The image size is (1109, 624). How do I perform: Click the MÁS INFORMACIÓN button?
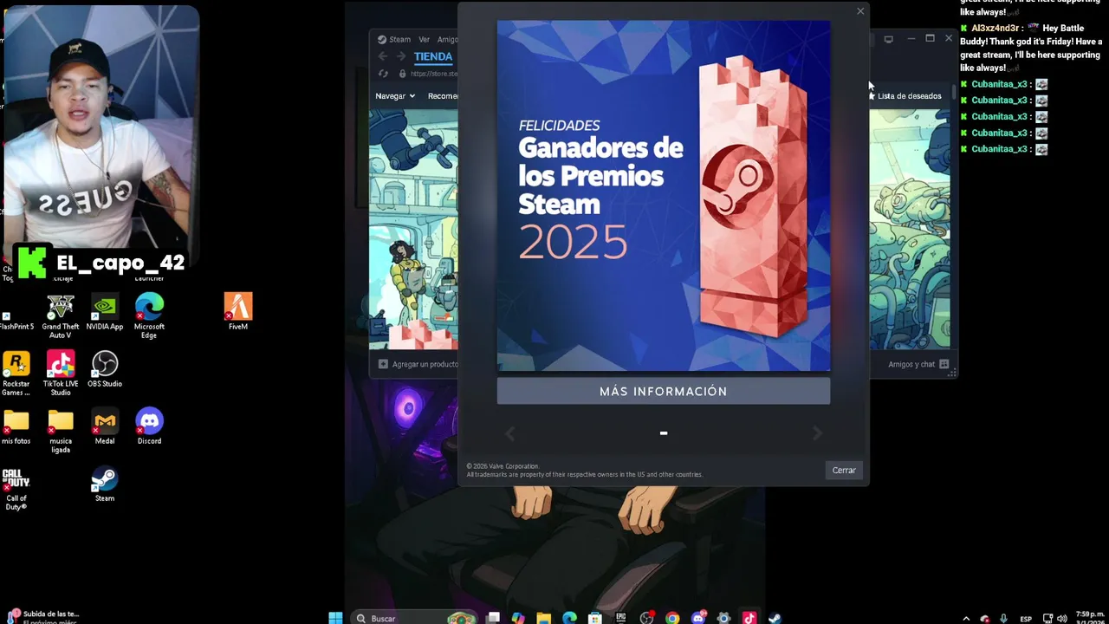tap(664, 392)
